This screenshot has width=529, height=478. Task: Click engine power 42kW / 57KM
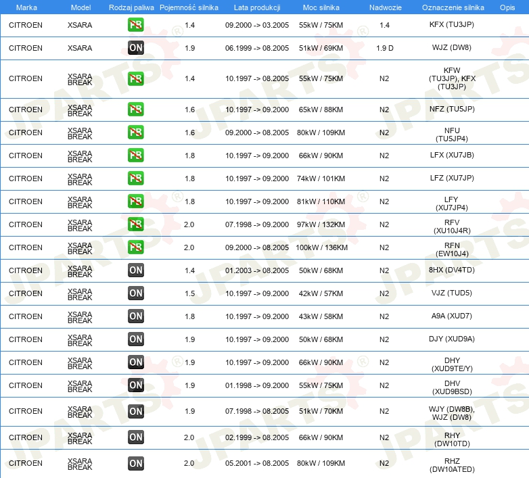click(x=321, y=293)
